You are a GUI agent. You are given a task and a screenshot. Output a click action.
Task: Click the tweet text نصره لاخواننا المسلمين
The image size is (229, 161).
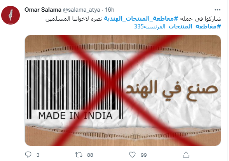74,19
